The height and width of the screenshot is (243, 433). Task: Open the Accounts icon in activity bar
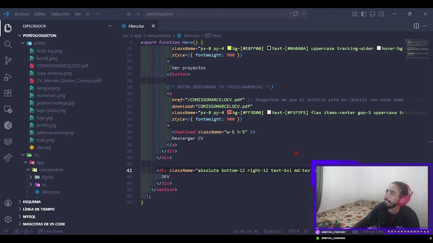(8, 203)
